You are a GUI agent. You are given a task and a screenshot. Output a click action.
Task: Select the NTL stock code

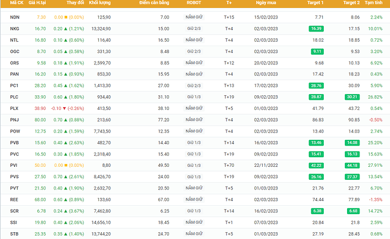pos(14,40)
